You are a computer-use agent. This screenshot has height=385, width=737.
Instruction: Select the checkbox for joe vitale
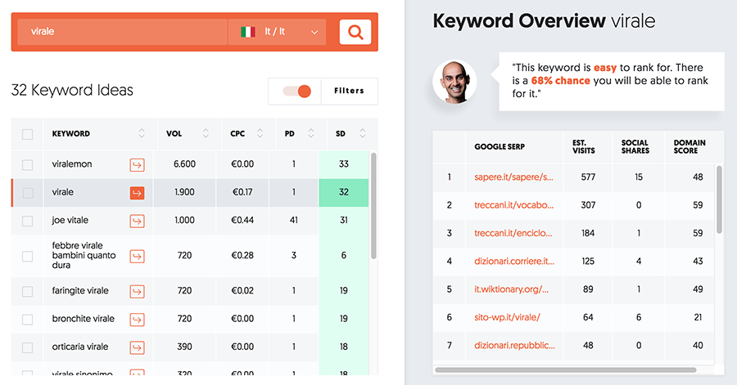[28, 221]
